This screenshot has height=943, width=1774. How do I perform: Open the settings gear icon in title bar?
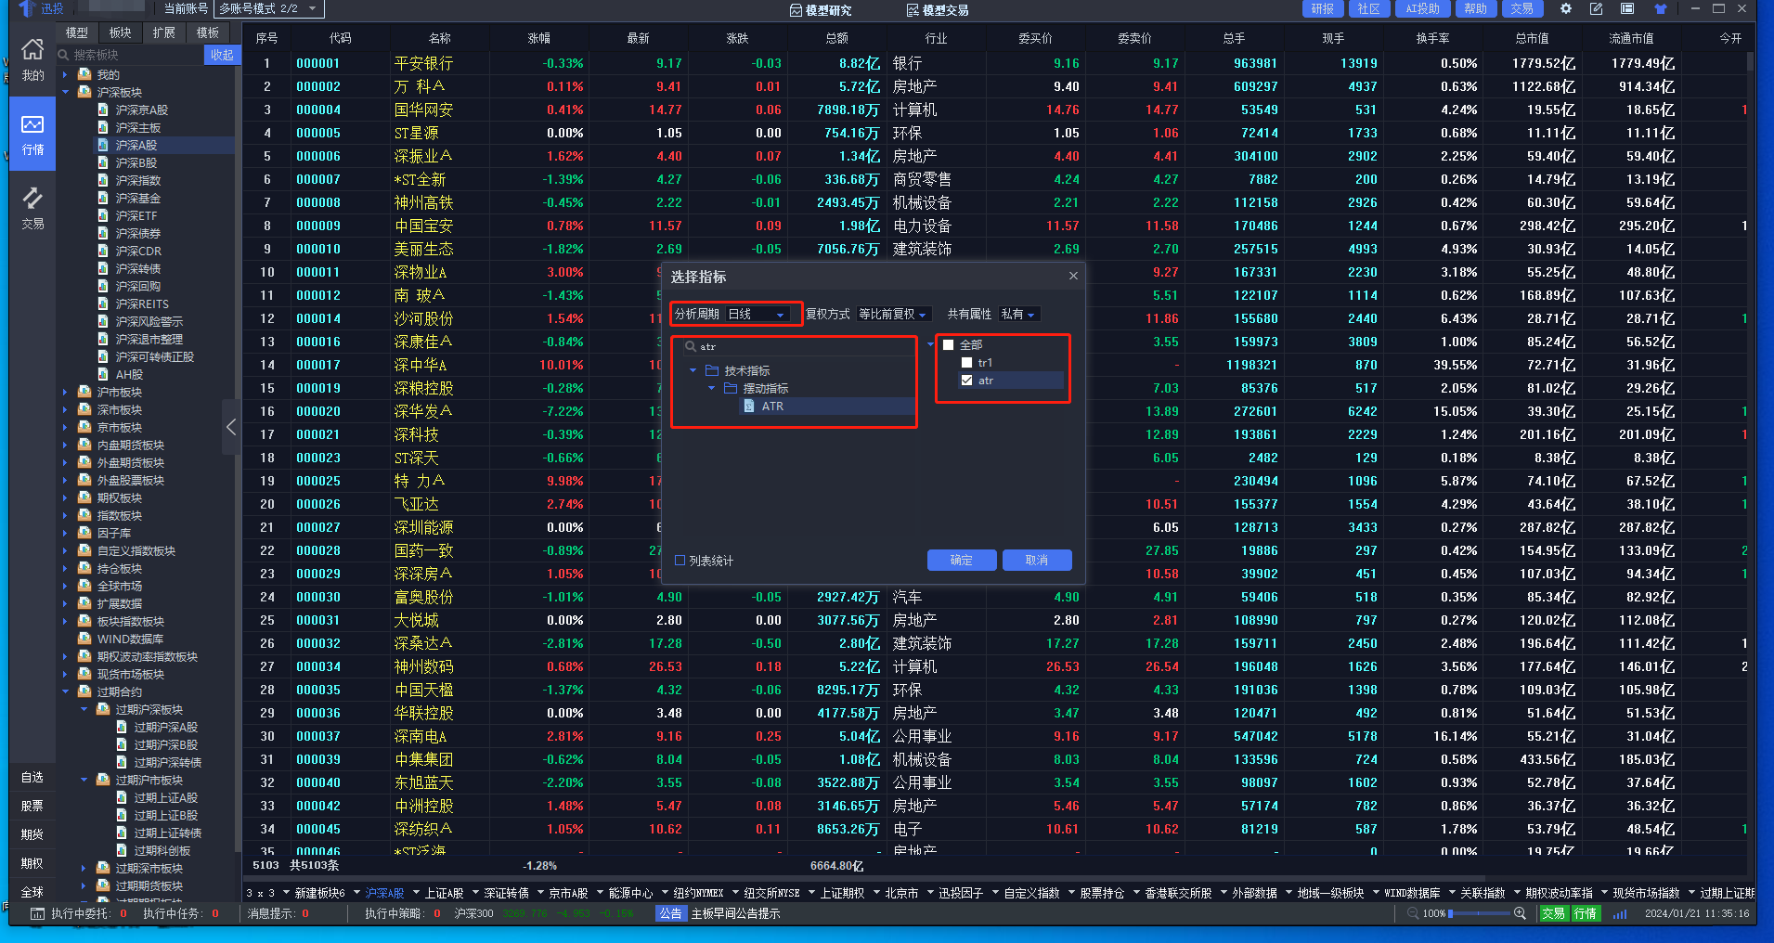click(1566, 8)
